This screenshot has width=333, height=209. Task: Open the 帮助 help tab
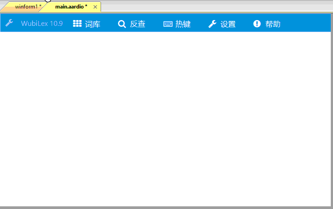point(267,24)
